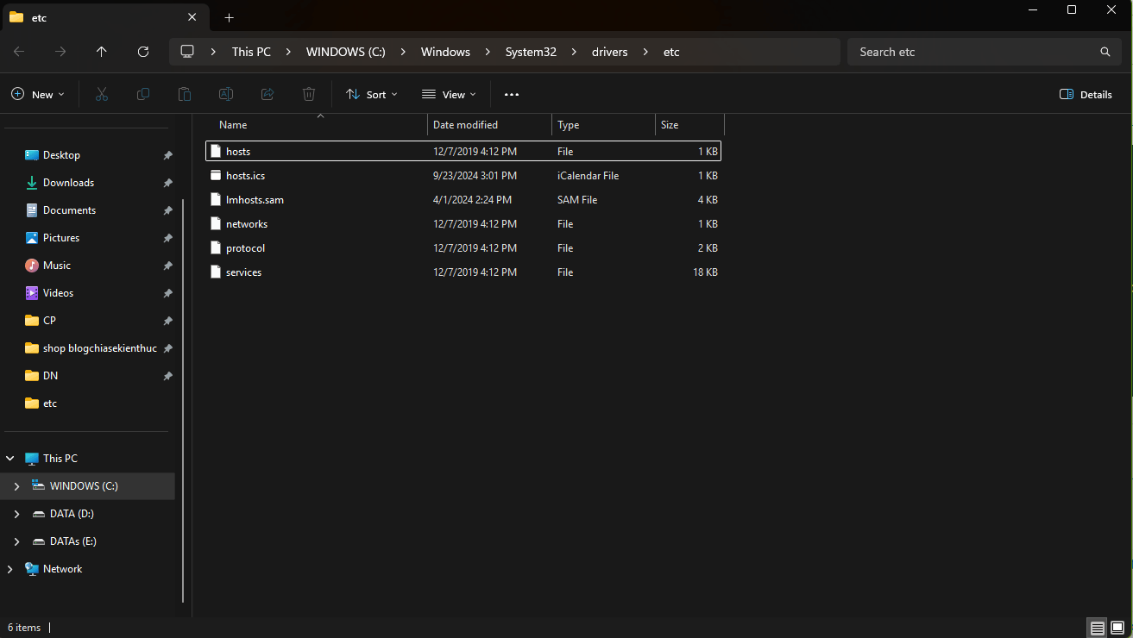This screenshot has height=638, width=1133.
Task: Open the New dropdown menu
Action: click(37, 94)
